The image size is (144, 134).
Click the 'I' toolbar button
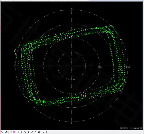18,132
